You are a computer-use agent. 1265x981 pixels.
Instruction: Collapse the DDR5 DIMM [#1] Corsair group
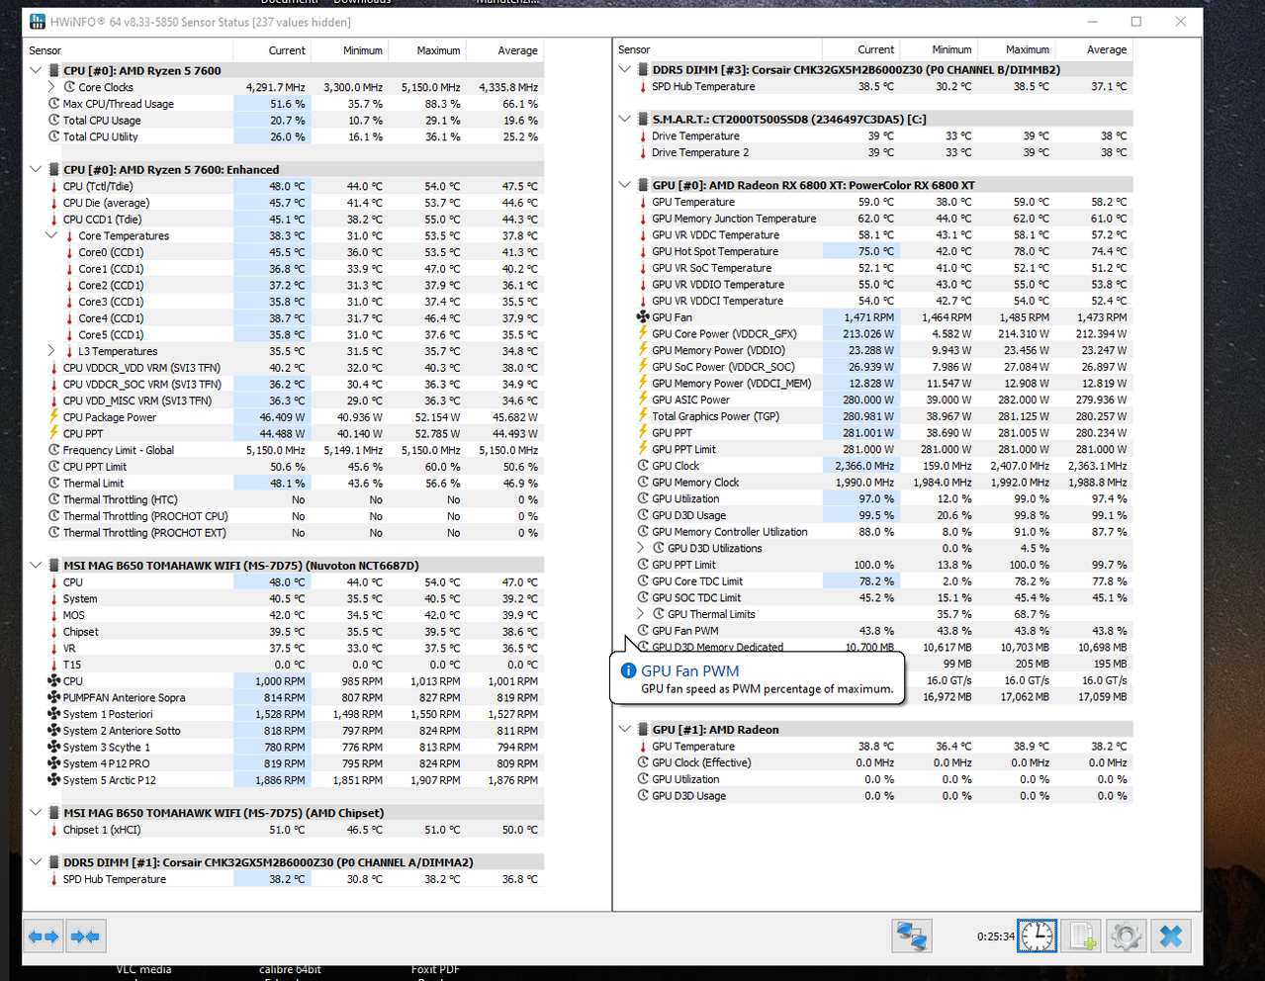pos(36,862)
